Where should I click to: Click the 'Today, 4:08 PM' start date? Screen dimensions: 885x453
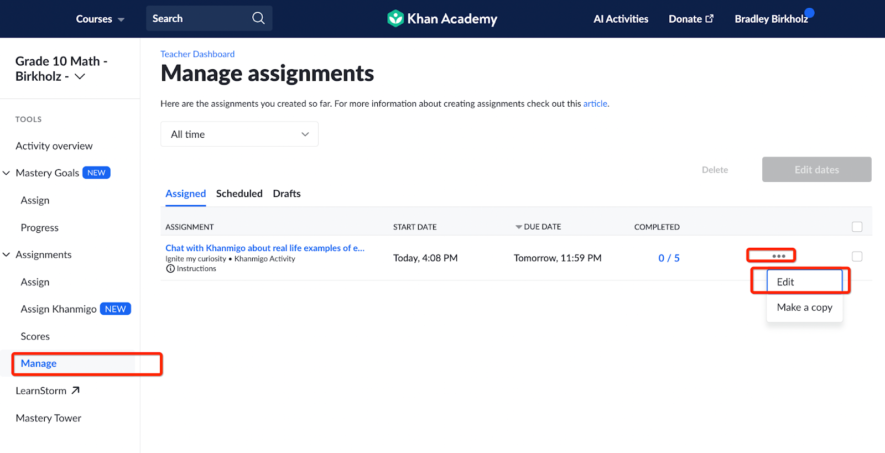coord(425,258)
